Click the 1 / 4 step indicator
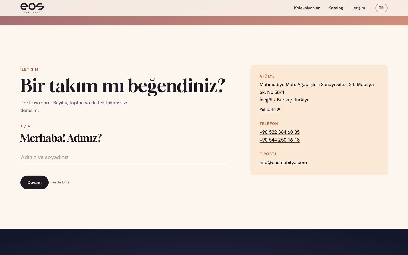 click(25, 126)
